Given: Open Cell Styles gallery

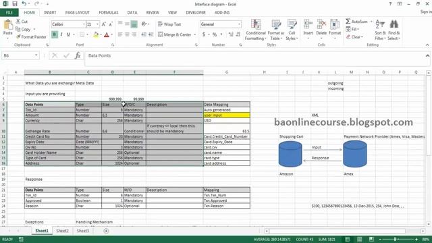Looking at the screenshot, I should (292, 30).
